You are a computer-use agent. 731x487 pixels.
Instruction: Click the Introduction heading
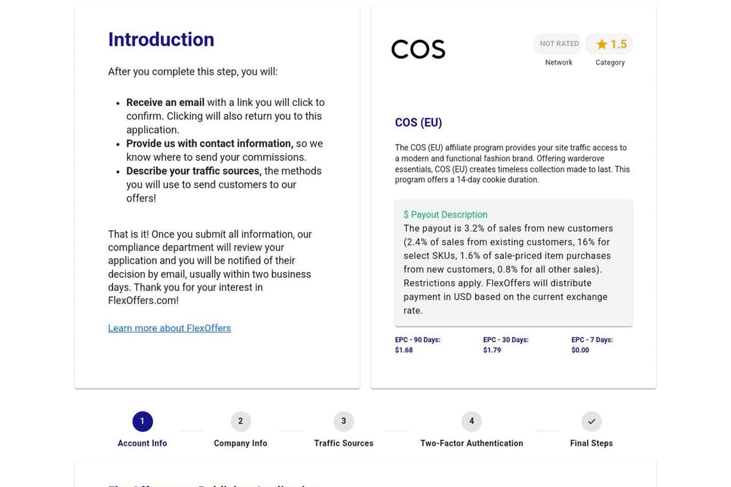click(161, 39)
